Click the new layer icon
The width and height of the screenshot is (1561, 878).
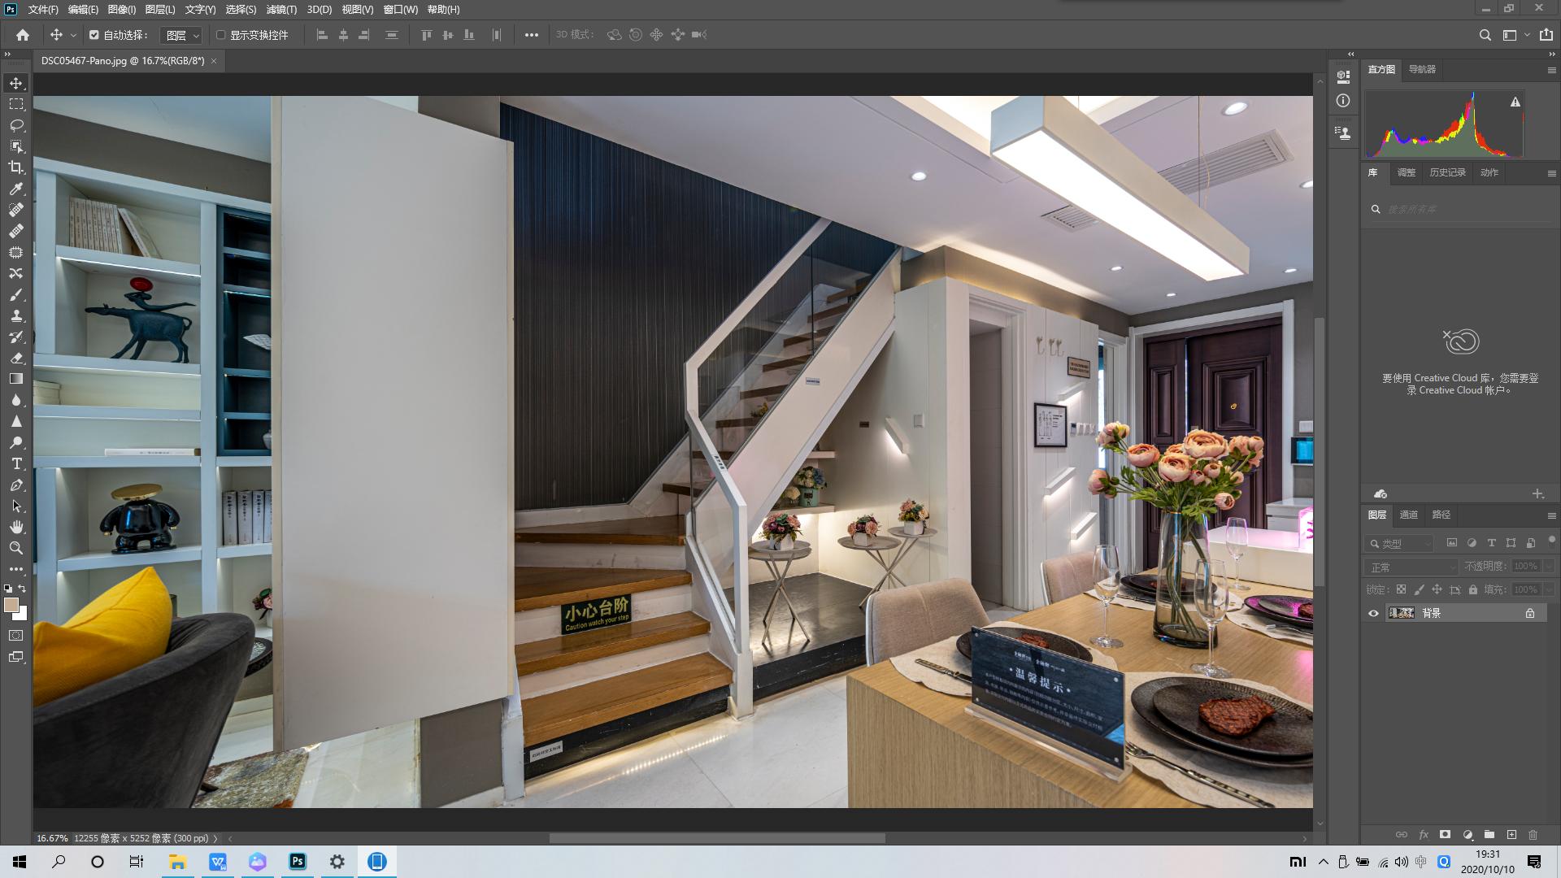[x=1511, y=835]
